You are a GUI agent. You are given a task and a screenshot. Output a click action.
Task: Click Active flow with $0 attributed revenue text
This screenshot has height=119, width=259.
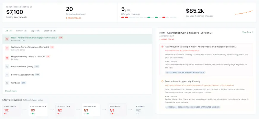click(x=182, y=51)
